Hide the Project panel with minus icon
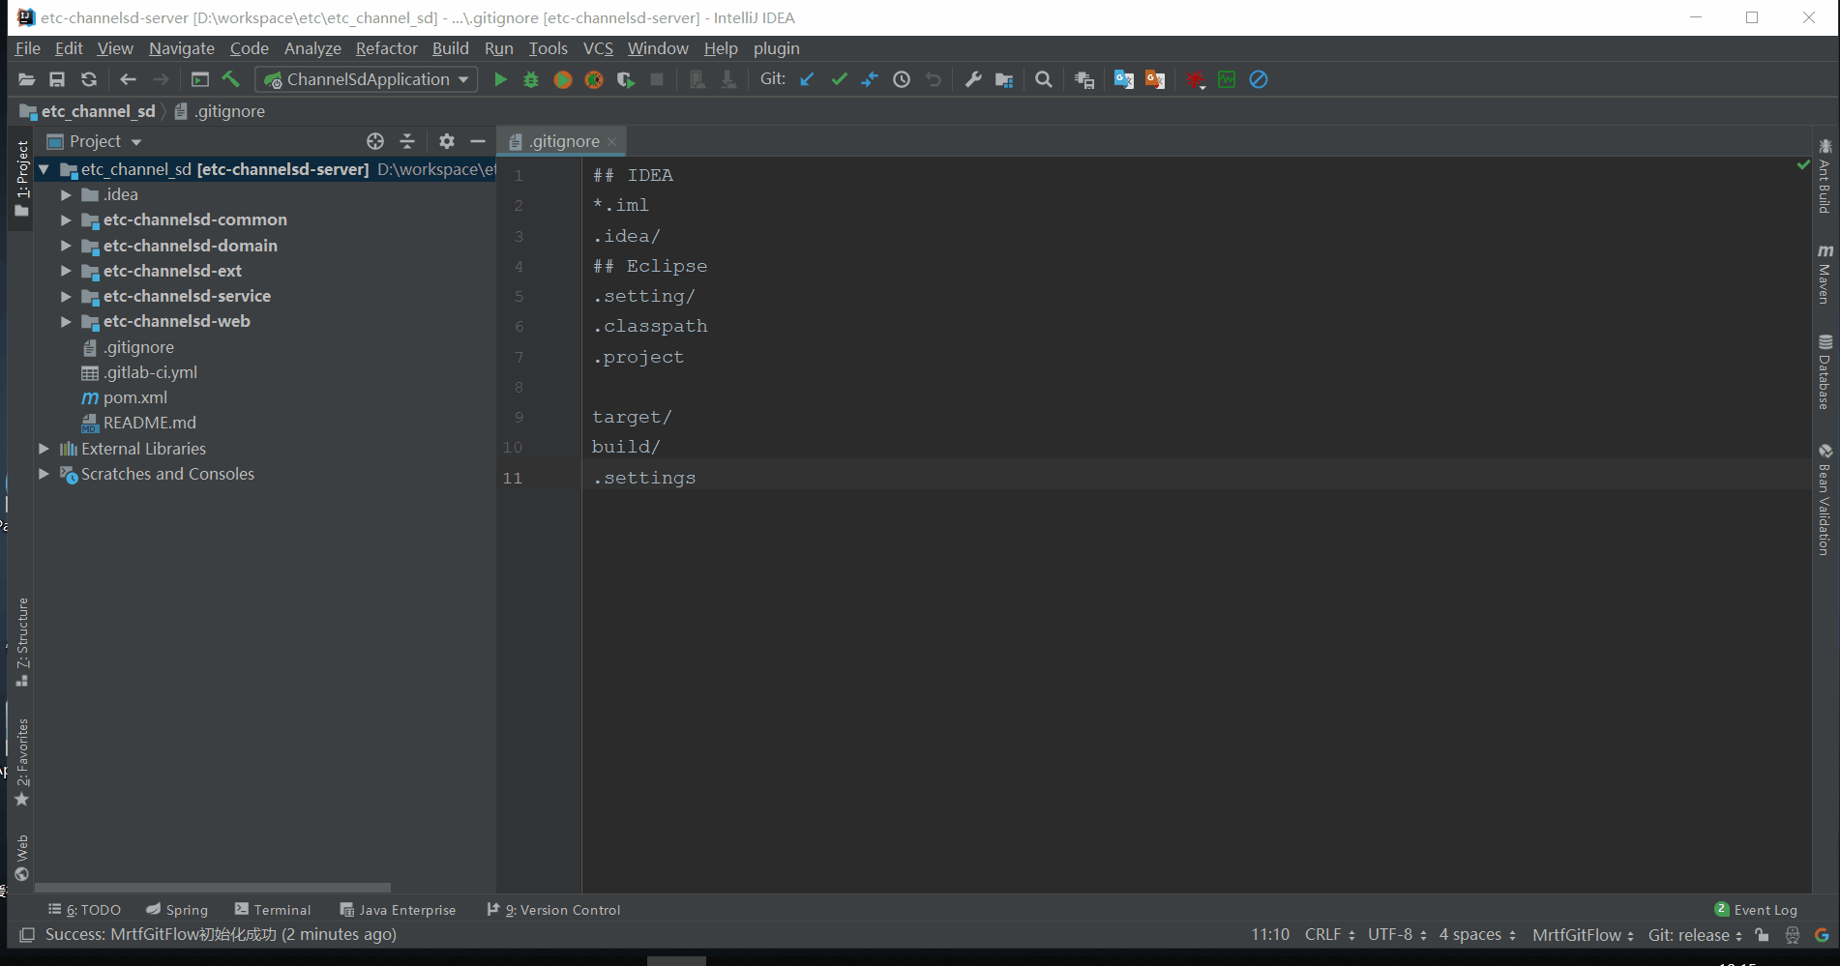1840x966 pixels. pos(478,141)
